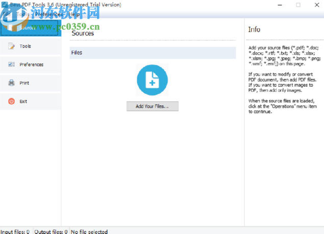324x234 pixels.
Task: Minimize the Best PDF Tools window
Action: (280, 5)
